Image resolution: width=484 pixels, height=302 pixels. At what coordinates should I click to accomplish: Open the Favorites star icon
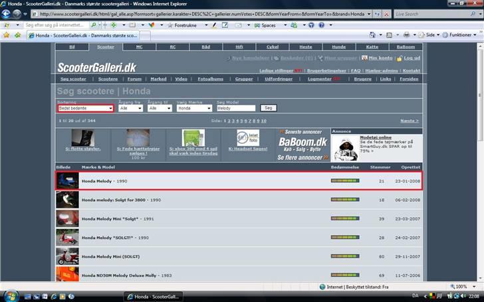click(6, 35)
